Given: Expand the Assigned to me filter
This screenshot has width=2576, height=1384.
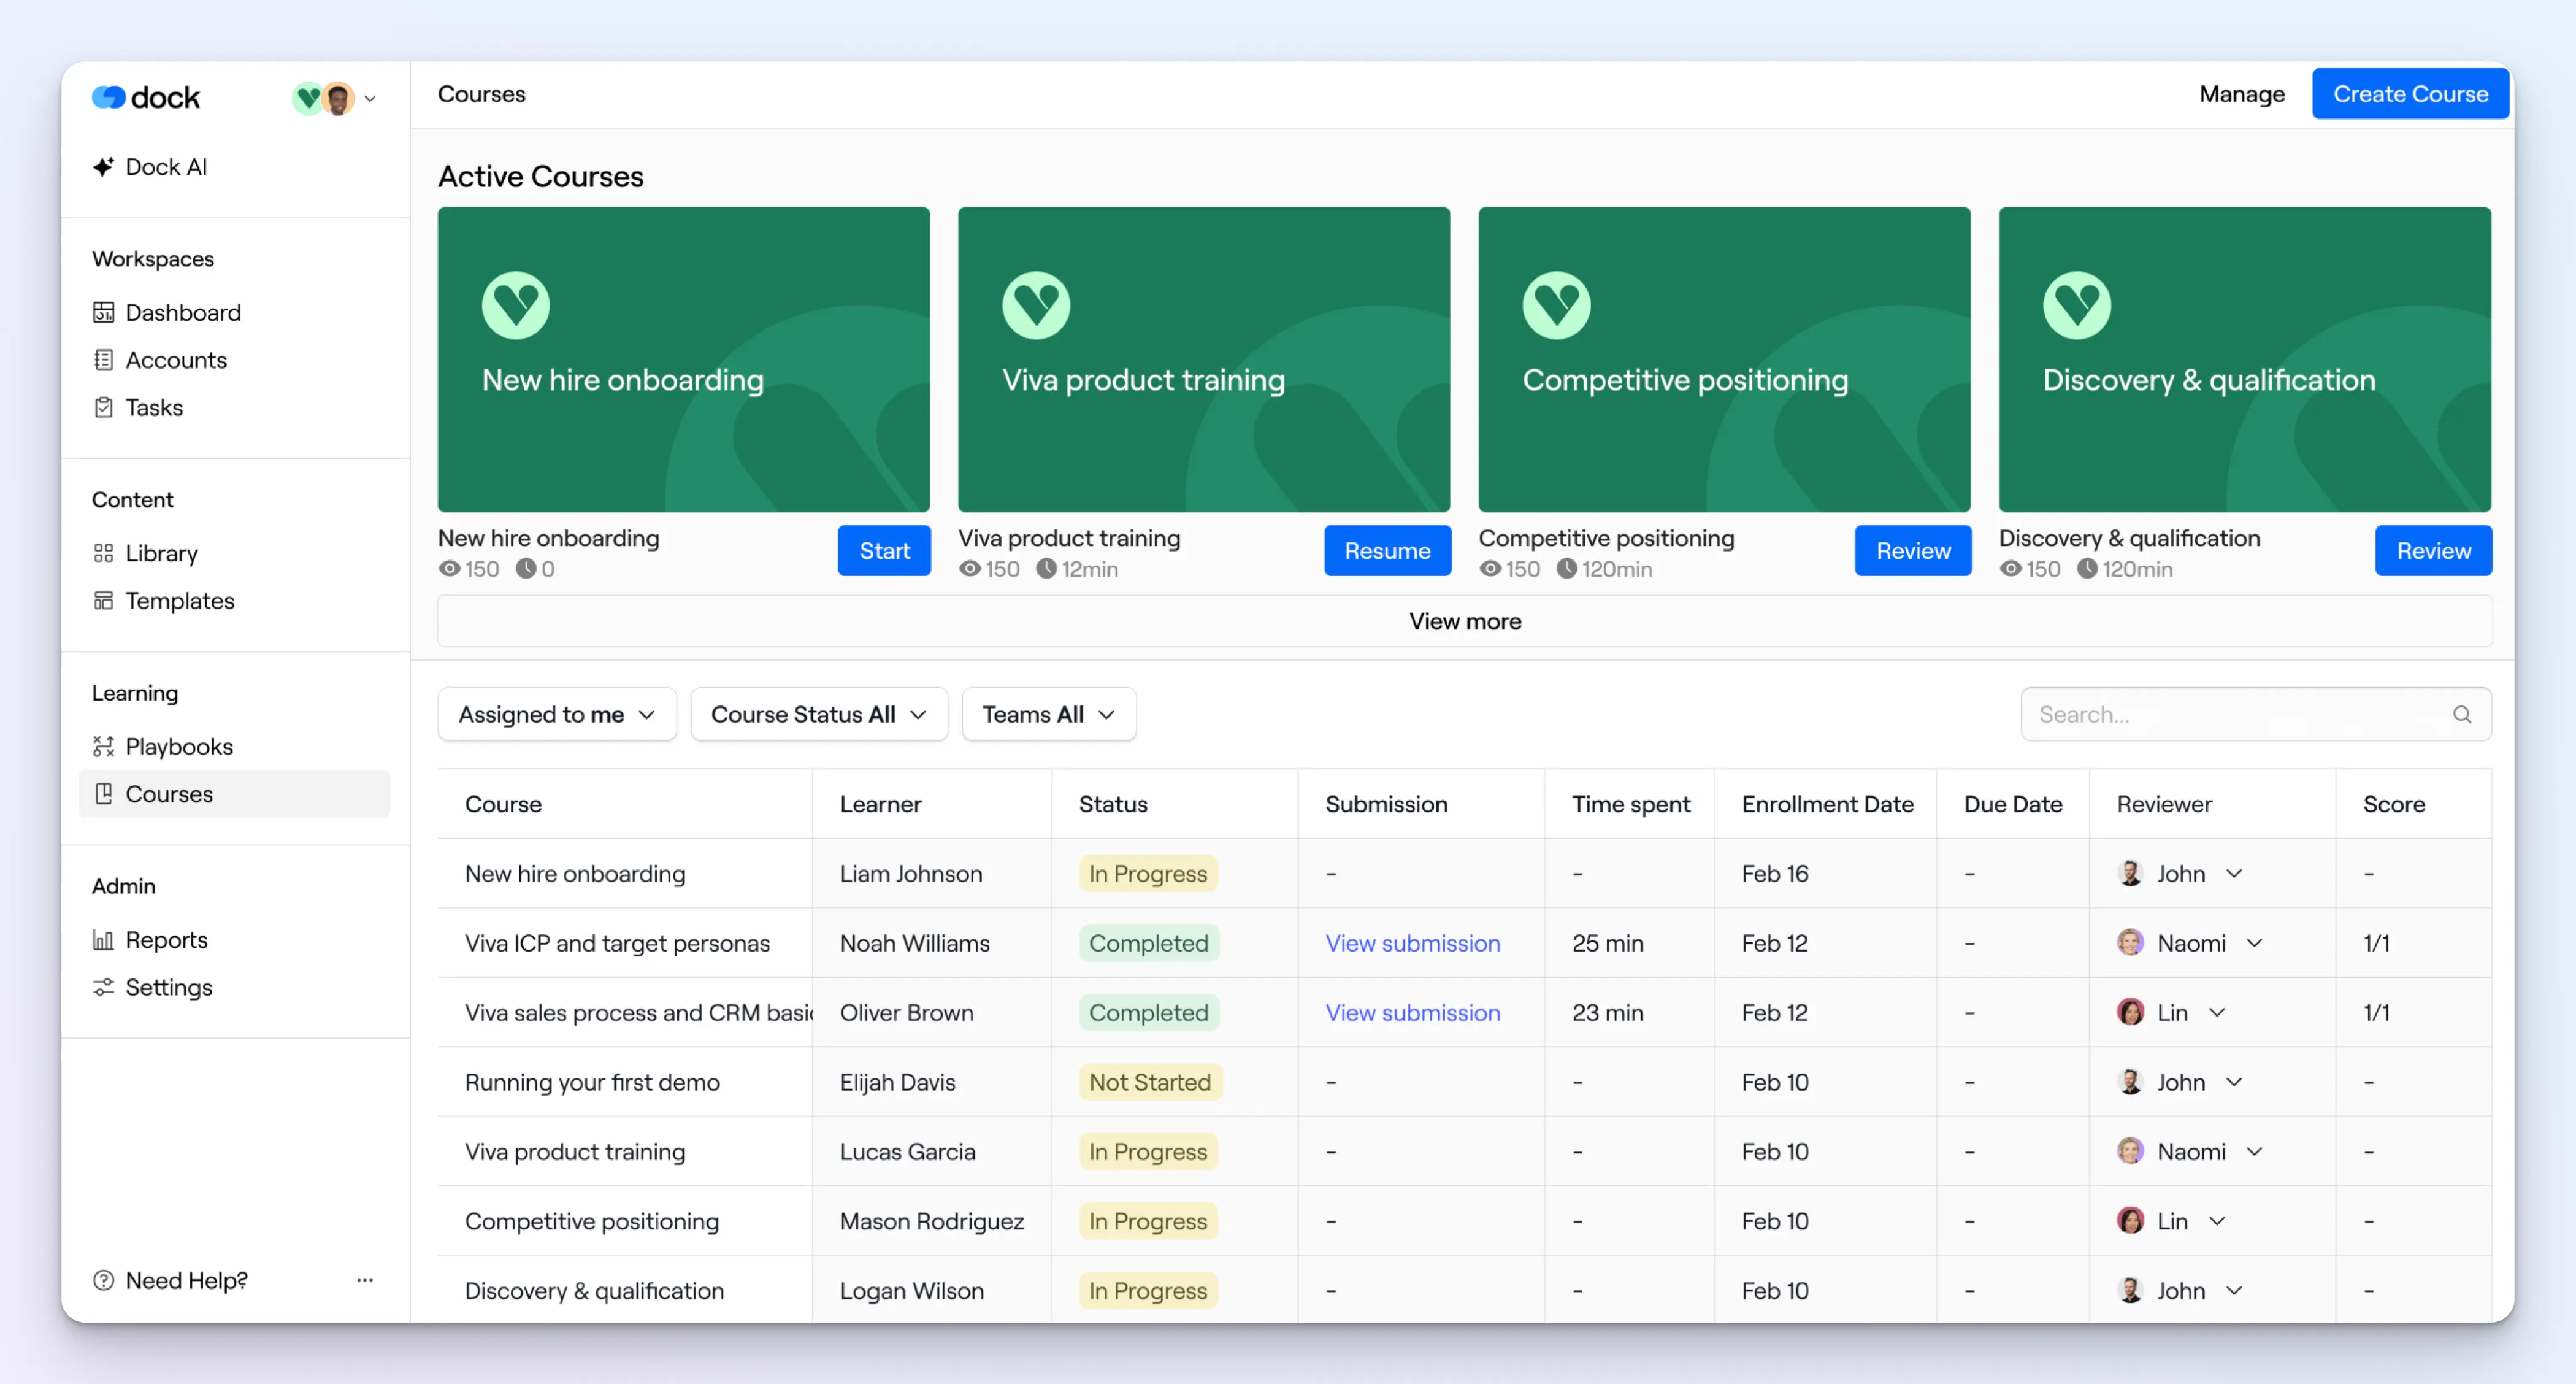Looking at the screenshot, I should click(556, 714).
